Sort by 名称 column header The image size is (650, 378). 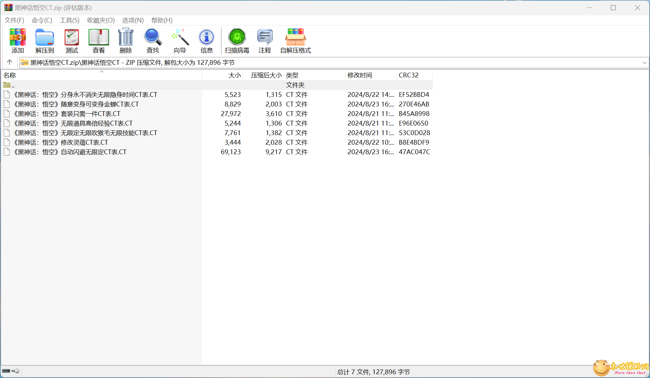click(101, 75)
